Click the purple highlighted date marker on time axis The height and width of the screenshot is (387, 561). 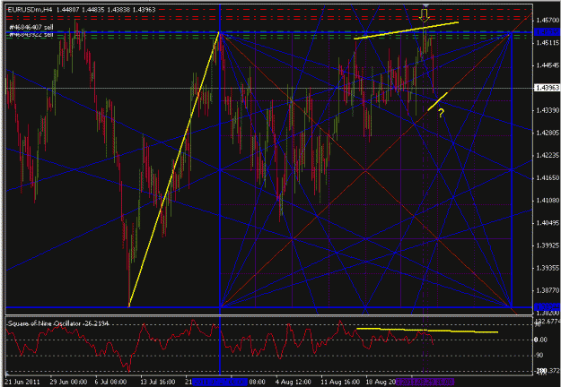tap(425, 382)
